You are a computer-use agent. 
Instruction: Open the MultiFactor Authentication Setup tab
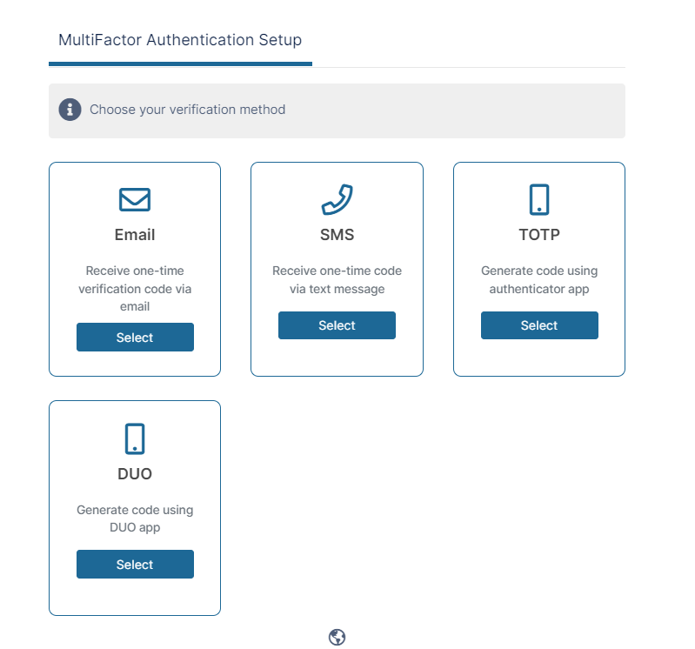[x=180, y=40]
